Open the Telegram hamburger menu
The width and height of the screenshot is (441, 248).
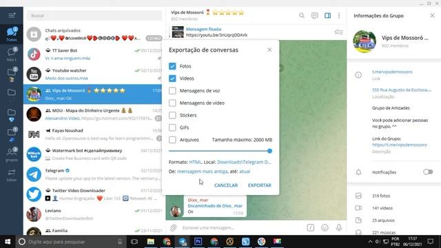click(x=12, y=15)
